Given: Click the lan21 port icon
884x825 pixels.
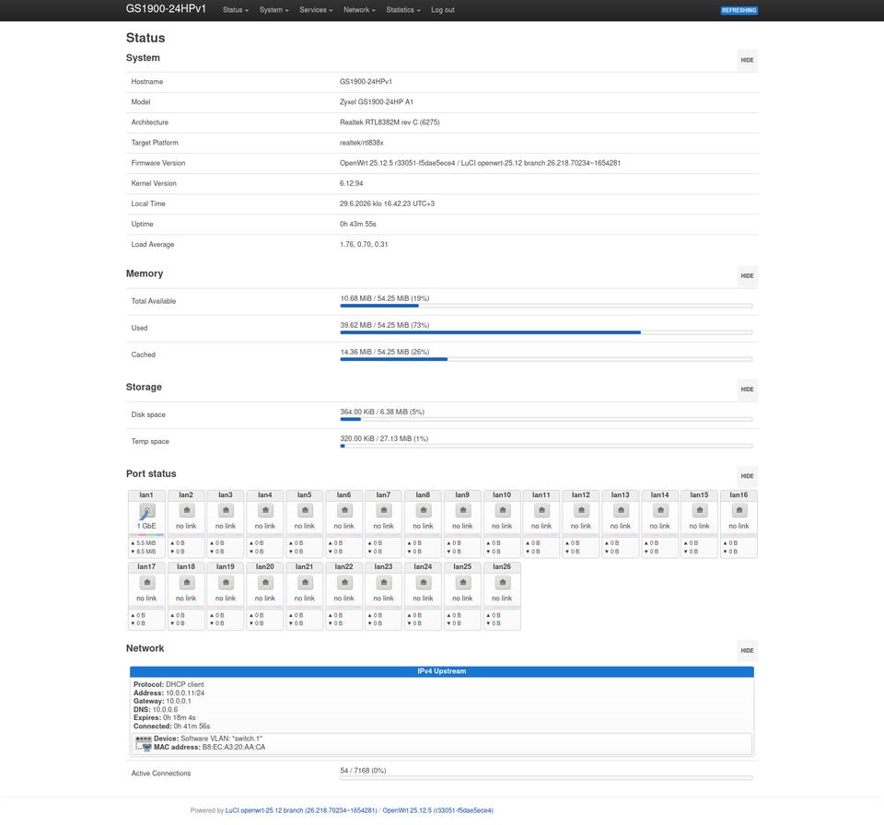Looking at the screenshot, I should 305,583.
